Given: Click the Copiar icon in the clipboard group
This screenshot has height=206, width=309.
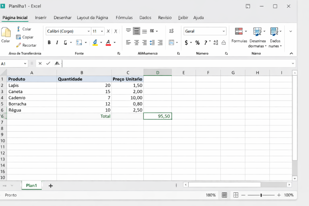Looking at the screenshot, I should pos(18,37).
